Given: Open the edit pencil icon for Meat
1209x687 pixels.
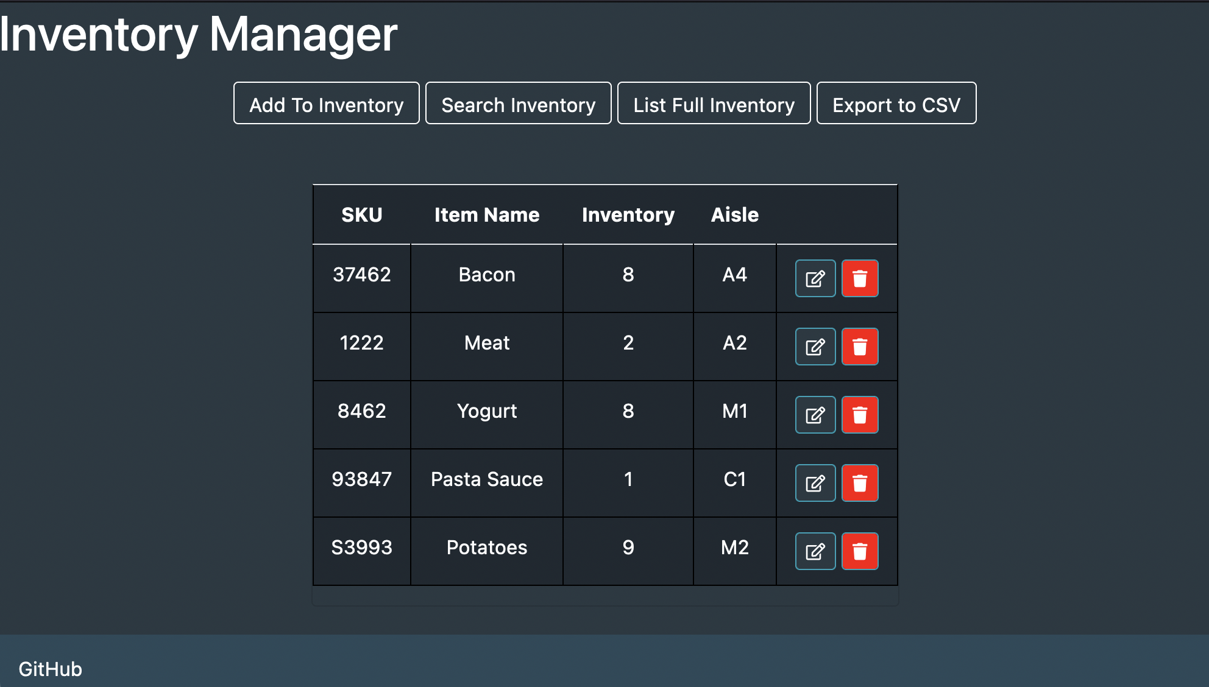Looking at the screenshot, I should tap(814, 346).
